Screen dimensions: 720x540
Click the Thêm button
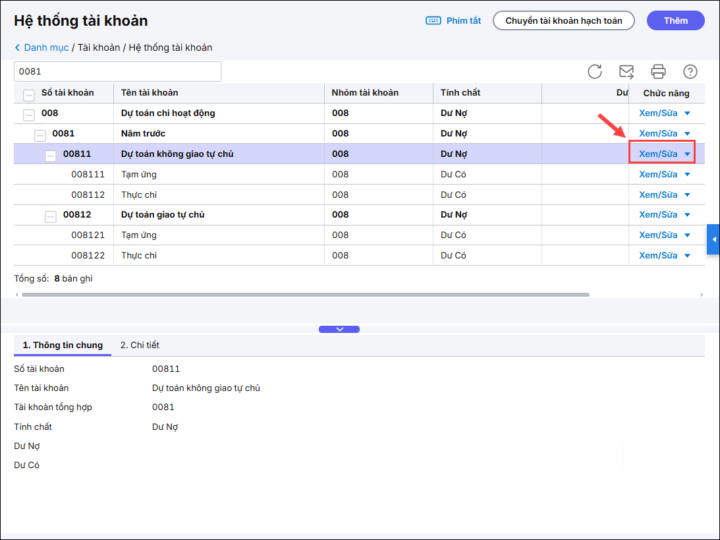pos(675,20)
